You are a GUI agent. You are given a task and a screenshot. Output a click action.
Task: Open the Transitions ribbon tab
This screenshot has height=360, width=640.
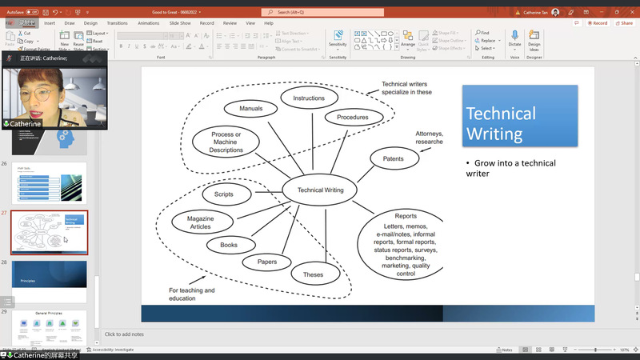[x=117, y=23]
